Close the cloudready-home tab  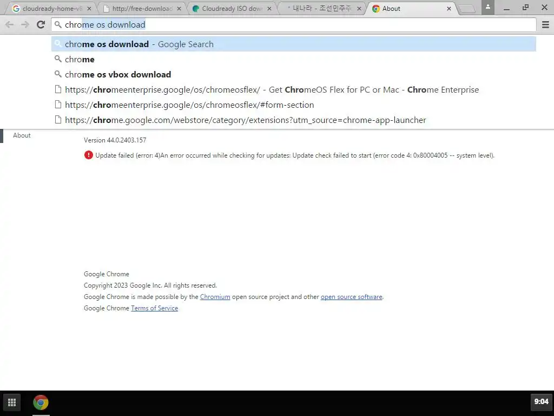pos(89,9)
